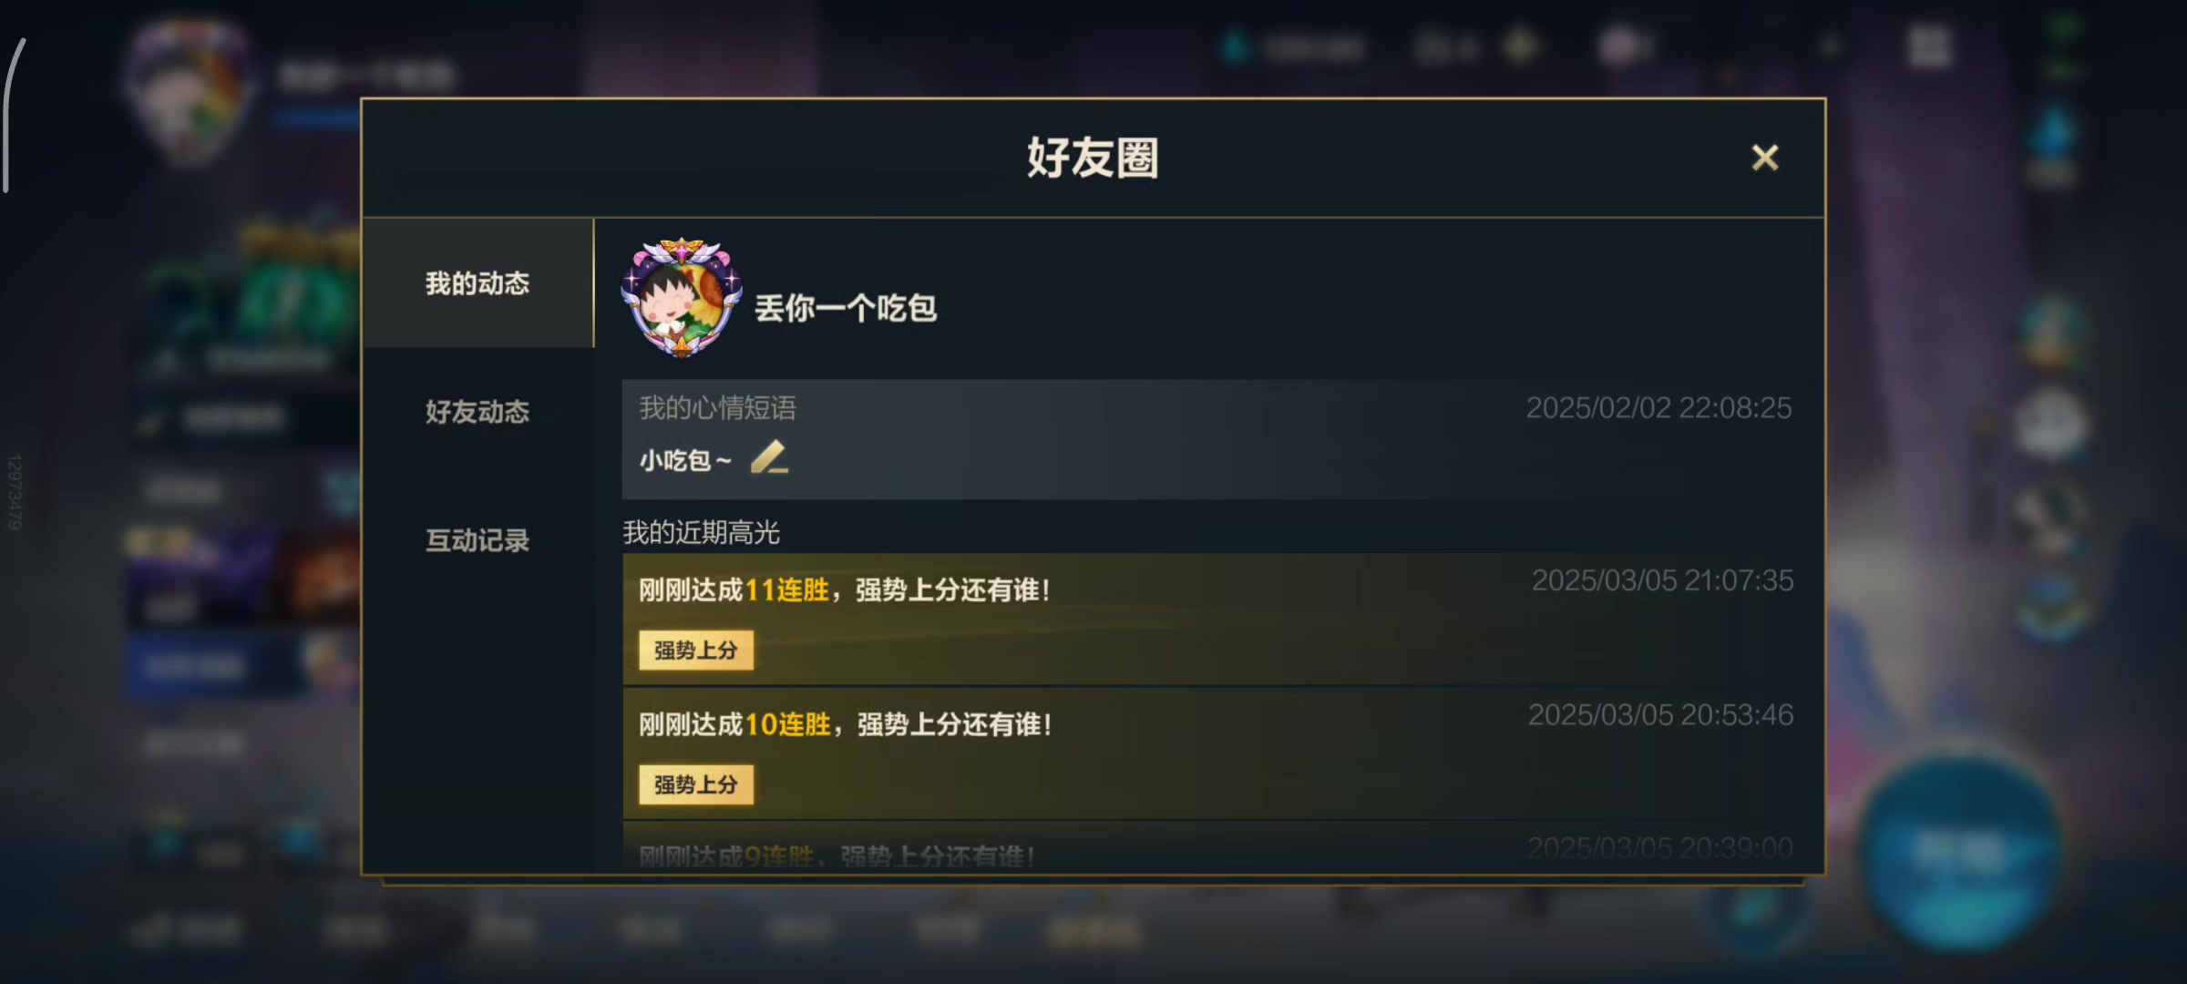Click the 小吃包~ mood phrase text
This screenshot has height=984, width=2187.
click(685, 460)
